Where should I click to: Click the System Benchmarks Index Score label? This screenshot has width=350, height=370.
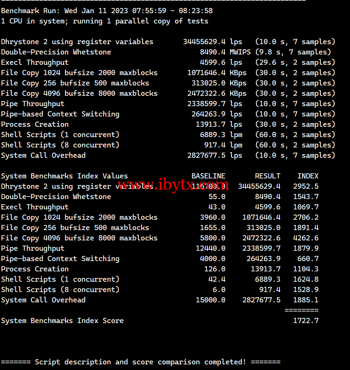tap(62, 321)
